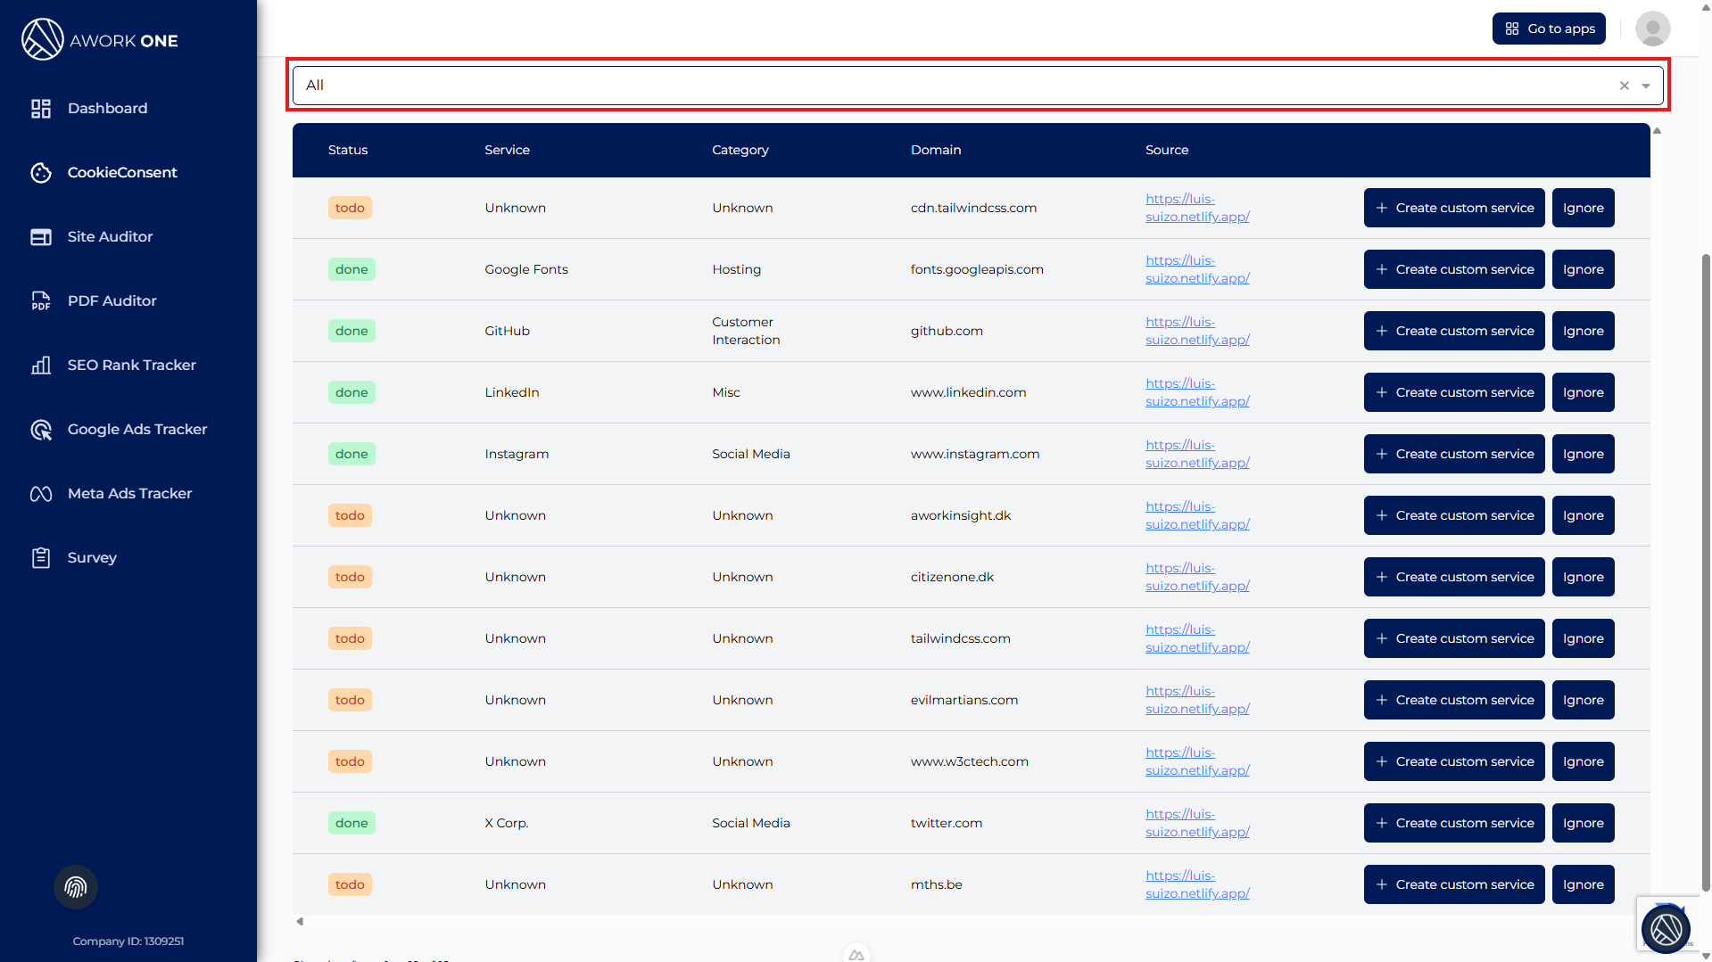Clear the All filter selection

click(1625, 86)
